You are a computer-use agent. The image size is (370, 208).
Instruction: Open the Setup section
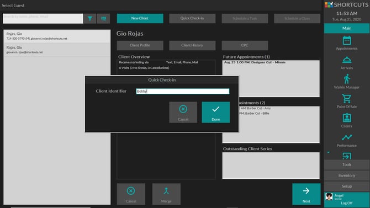tap(346, 186)
